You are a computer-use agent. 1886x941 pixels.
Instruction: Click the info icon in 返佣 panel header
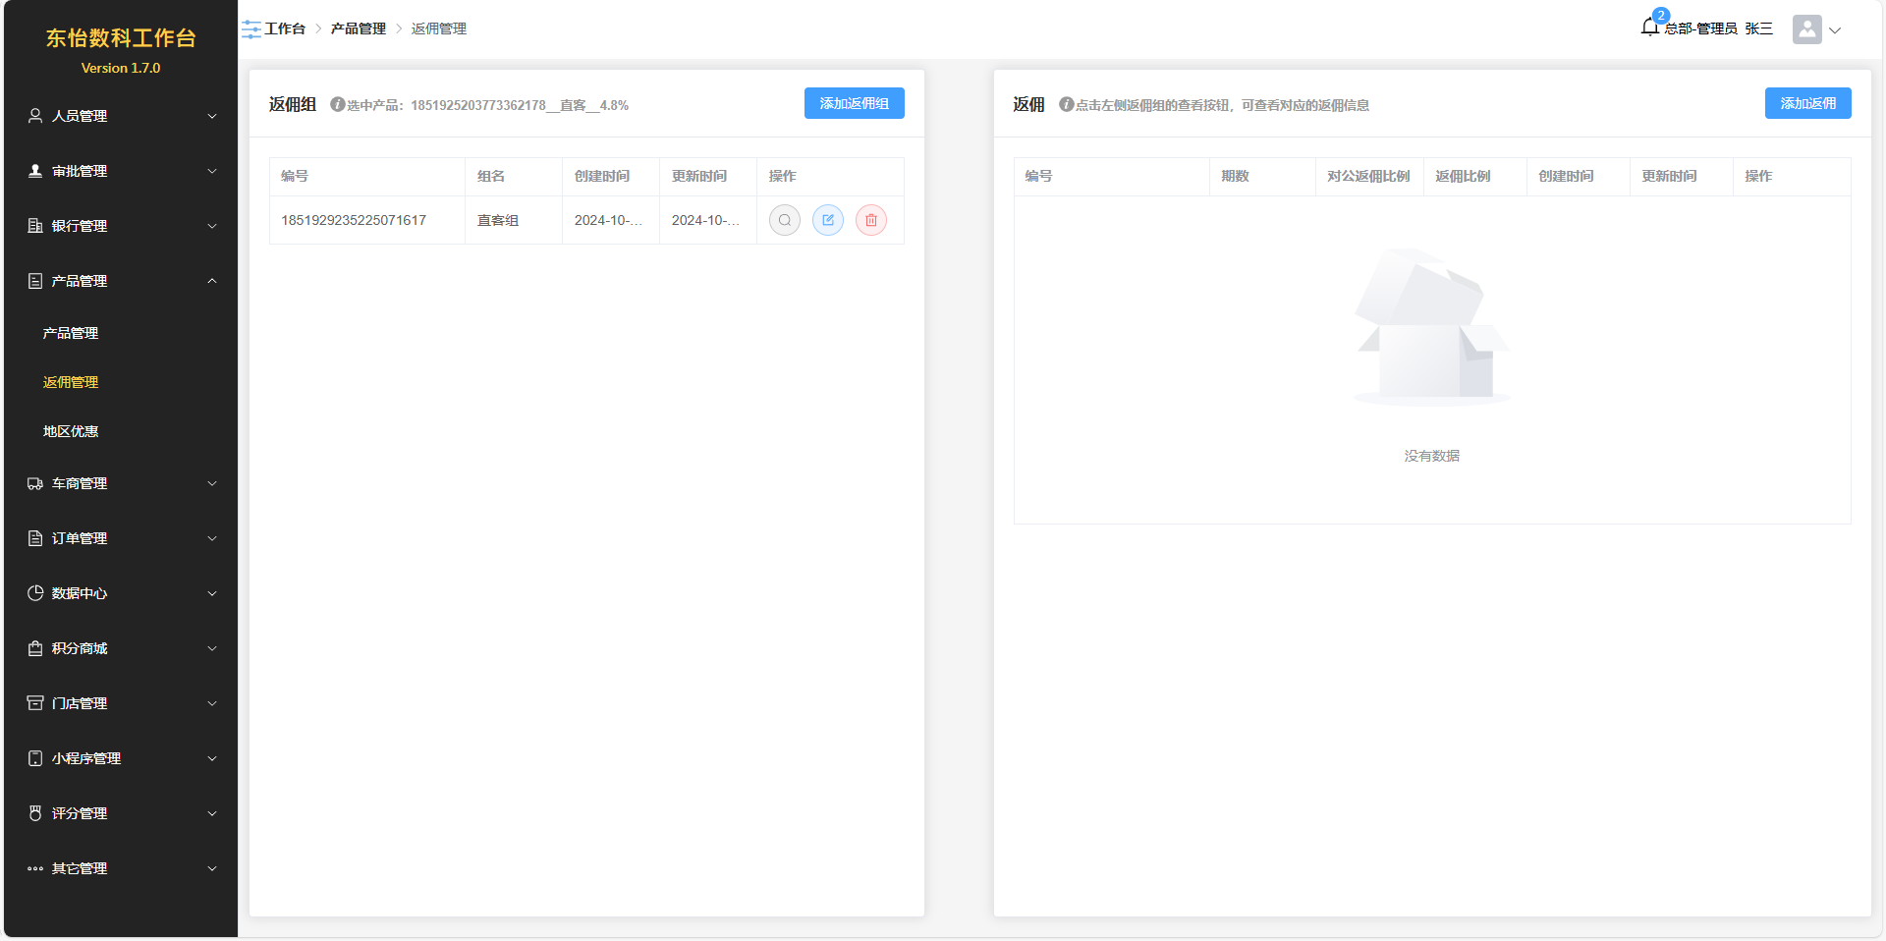[x=1066, y=105]
